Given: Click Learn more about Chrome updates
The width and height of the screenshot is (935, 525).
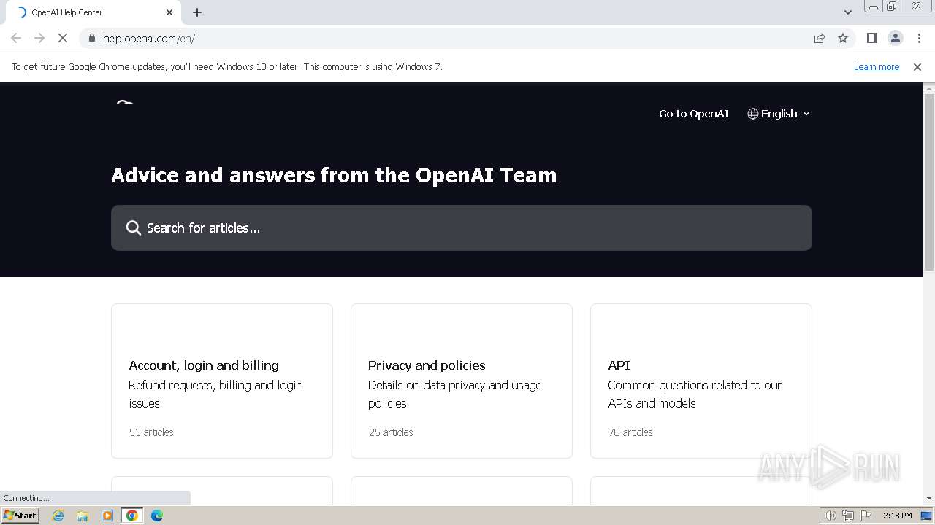Looking at the screenshot, I should [876, 66].
